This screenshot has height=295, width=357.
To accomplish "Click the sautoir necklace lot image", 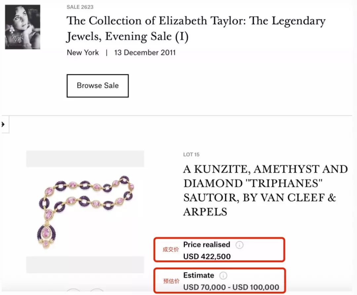I will coord(85,211).
